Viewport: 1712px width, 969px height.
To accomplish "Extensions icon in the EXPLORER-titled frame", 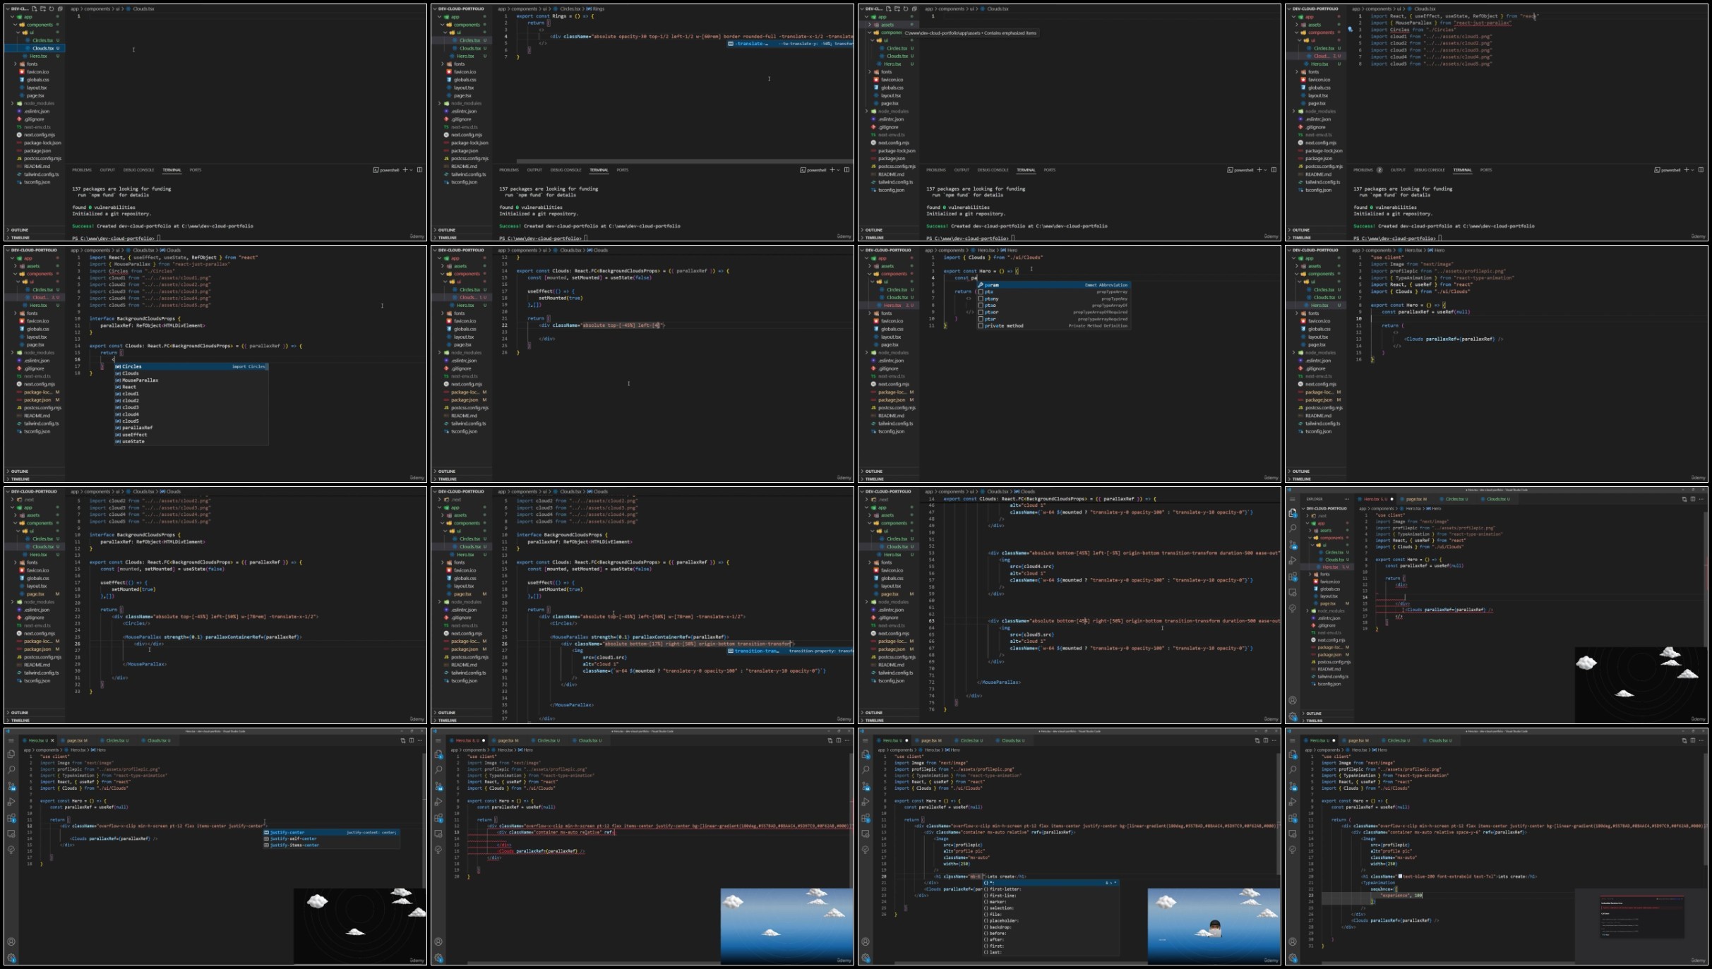I will 1293,576.
